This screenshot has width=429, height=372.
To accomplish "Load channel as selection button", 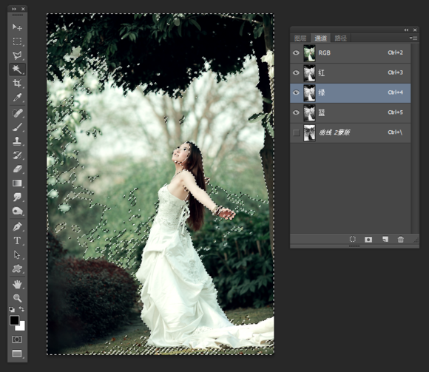I will pyautogui.click(x=352, y=240).
